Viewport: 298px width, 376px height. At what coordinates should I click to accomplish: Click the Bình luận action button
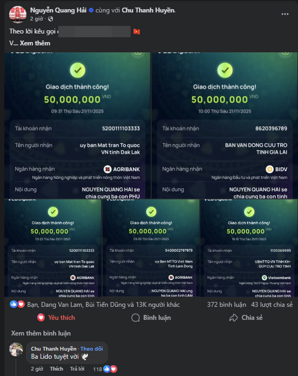[x=151, y=318]
